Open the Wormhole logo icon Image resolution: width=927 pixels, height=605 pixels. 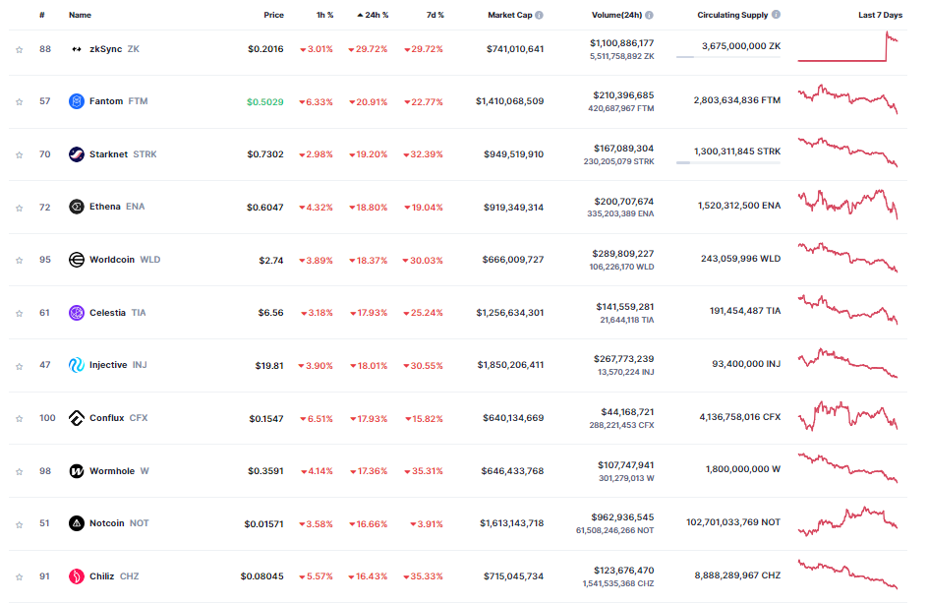pyautogui.click(x=77, y=471)
